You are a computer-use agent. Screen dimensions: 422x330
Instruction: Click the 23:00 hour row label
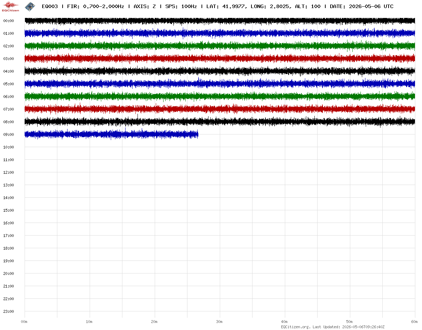8,311
